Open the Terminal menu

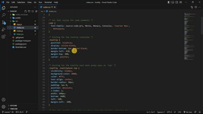tap(48, 2)
